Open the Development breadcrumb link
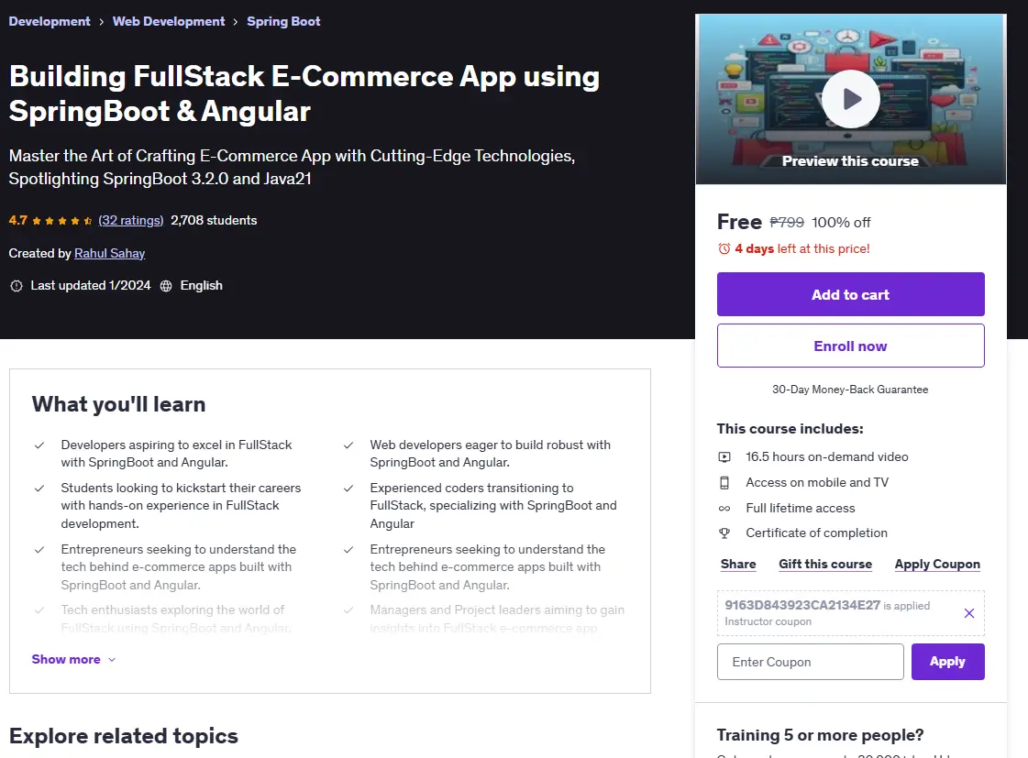This screenshot has width=1028, height=758. (50, 22)
